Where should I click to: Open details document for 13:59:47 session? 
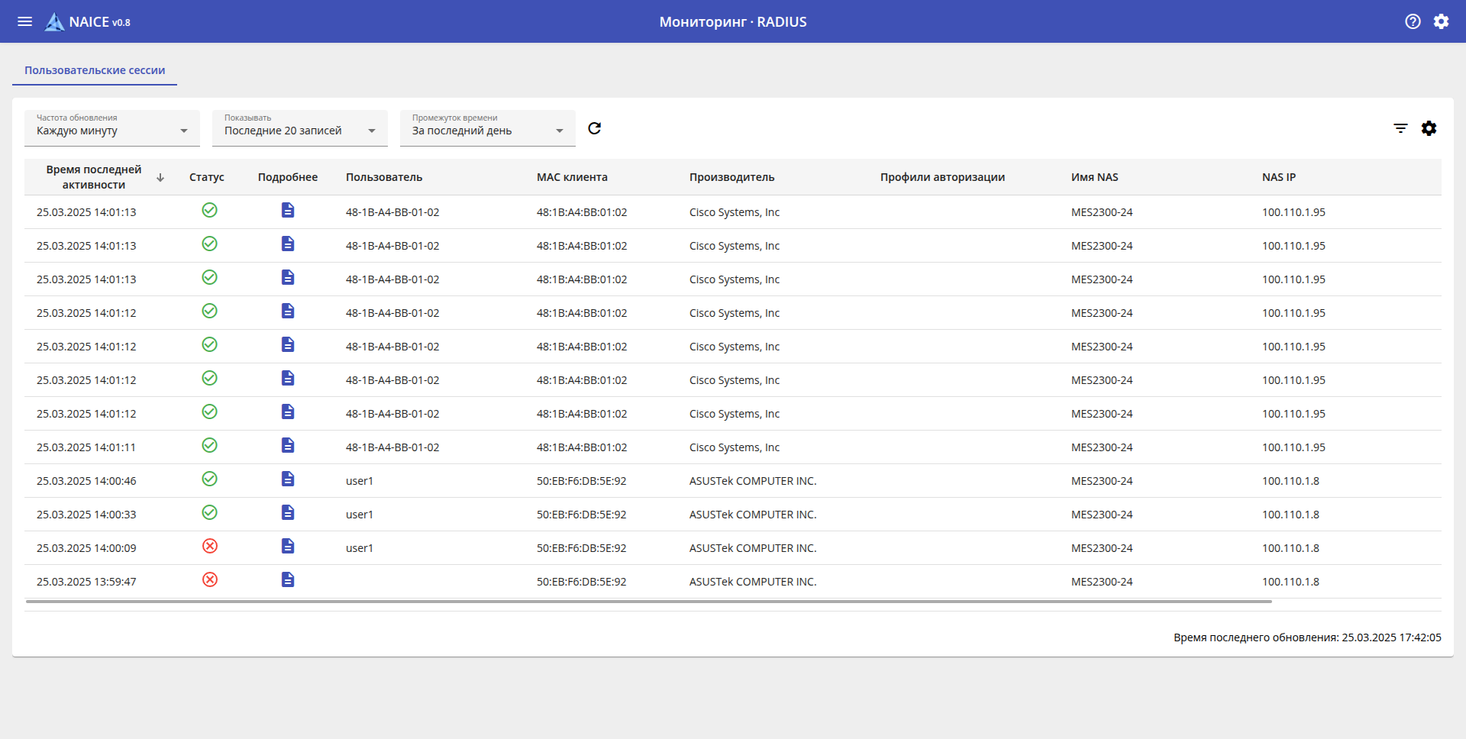(x=287, y=580)
